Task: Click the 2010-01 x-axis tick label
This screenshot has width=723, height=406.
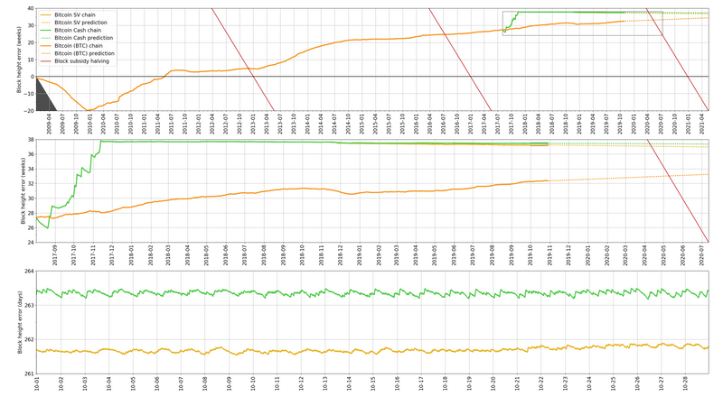Action: coord(89,125)
